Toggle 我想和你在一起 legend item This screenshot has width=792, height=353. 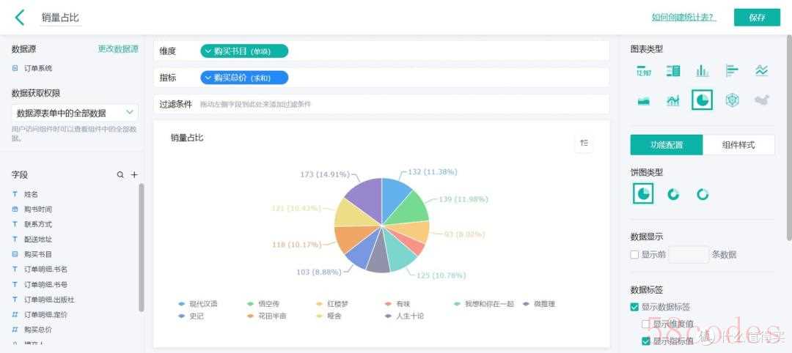[484, 304]
